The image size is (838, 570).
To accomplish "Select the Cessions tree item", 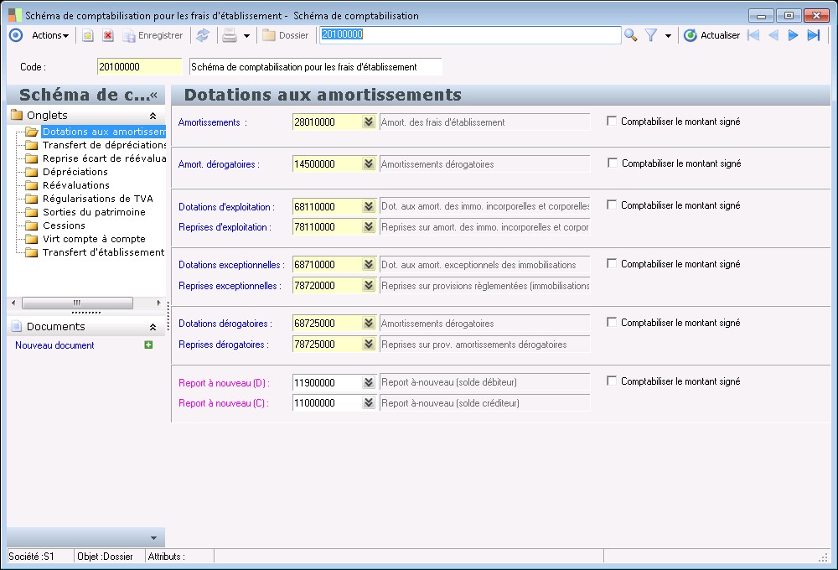I will [x=64, y=225].
